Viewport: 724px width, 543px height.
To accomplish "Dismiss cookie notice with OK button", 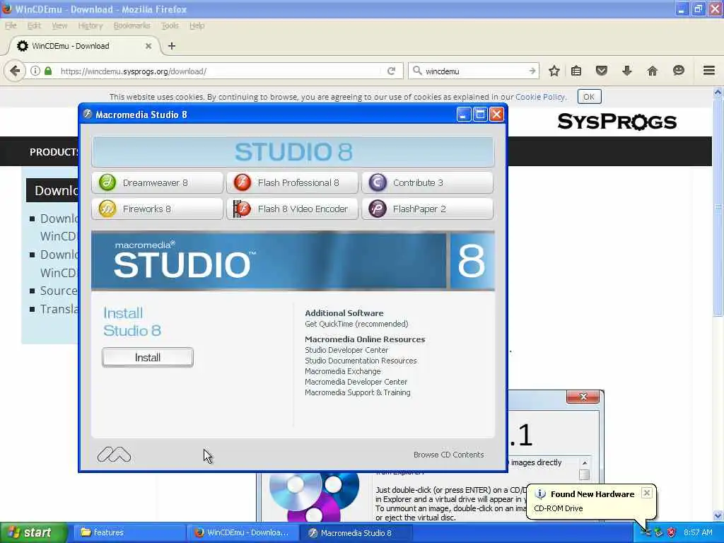I will [x=589, y=97].
